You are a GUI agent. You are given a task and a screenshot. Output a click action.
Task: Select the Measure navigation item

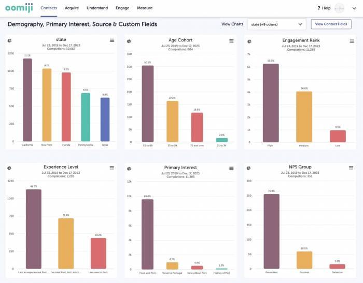(x=145, y=8)
